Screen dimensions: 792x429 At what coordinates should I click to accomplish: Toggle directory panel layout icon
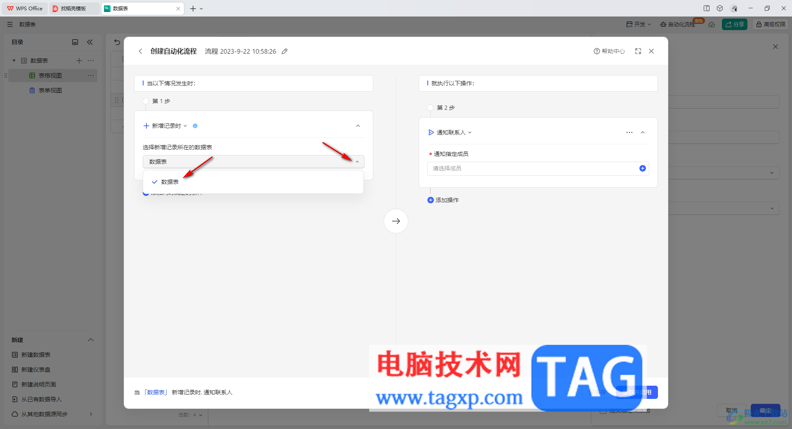click(75, 42)
